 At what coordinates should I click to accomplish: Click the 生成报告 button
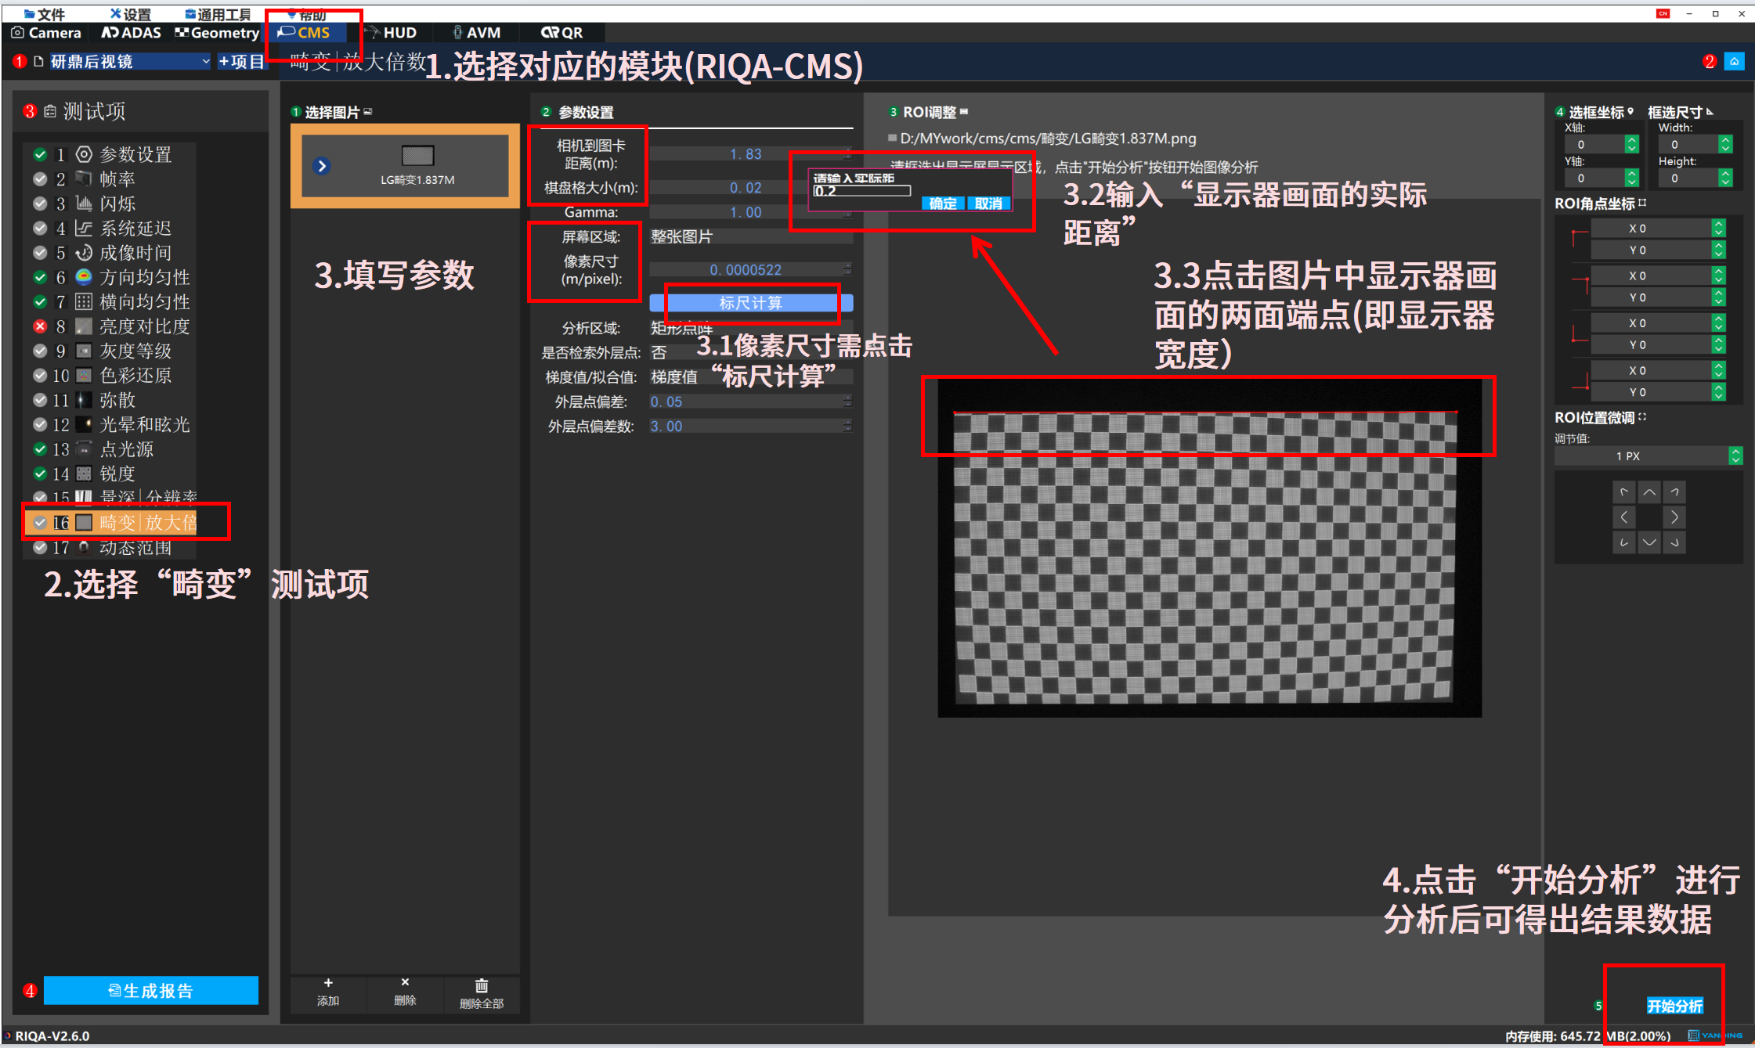point(150,991)
